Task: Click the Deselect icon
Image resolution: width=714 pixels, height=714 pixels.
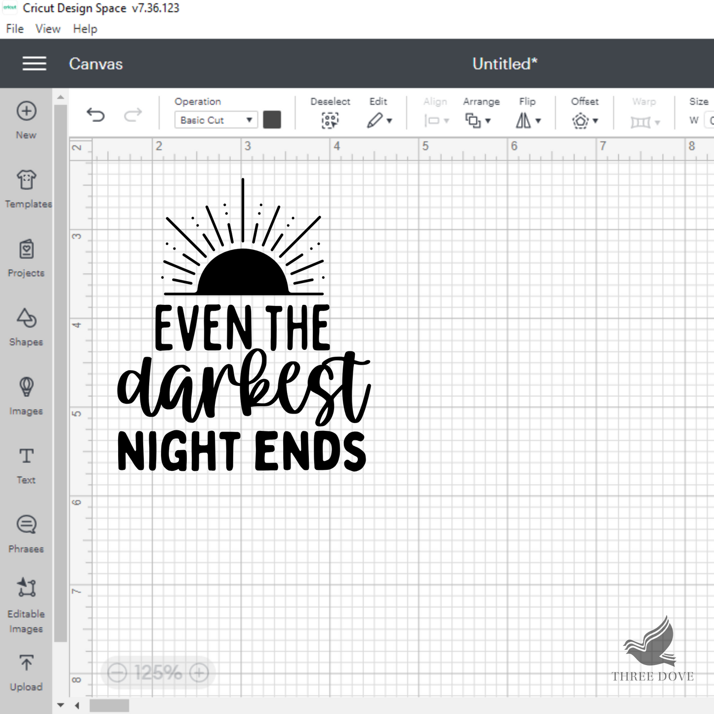Action: pos(330,120)
